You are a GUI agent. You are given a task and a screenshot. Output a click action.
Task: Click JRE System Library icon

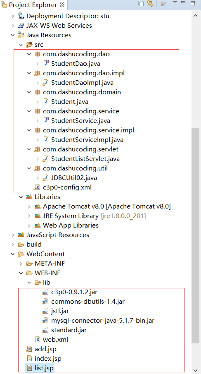point(38,216)
